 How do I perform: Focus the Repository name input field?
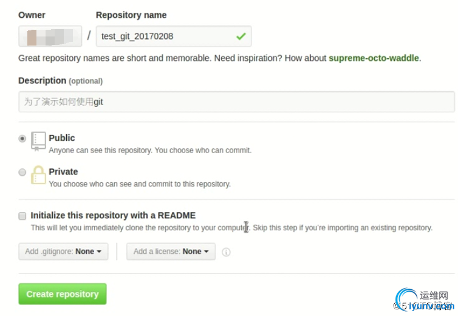(x=174, y=36)
